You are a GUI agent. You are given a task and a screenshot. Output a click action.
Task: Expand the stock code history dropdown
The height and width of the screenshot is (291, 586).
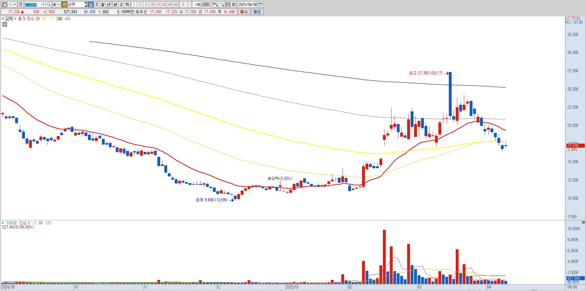[44, 4]
